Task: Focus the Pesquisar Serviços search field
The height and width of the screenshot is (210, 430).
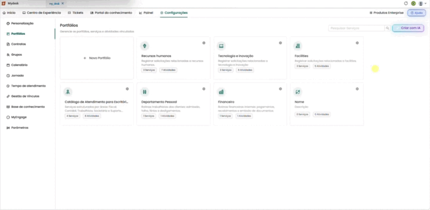Action: coord(356,28)
